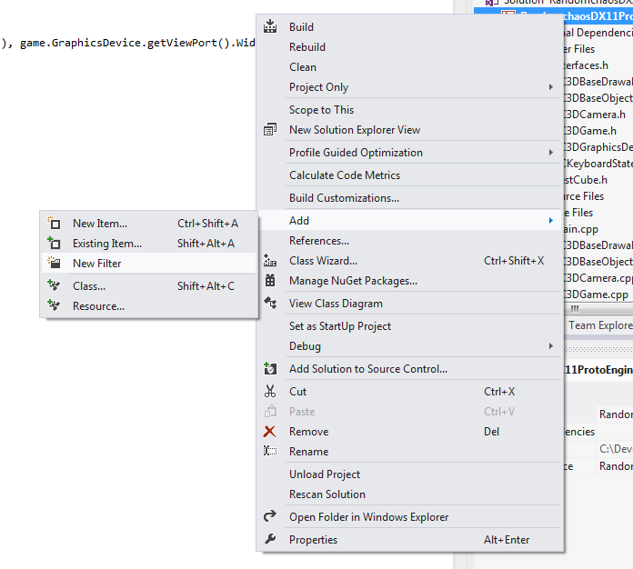Click the Build icon in context menu

[x=270, y=26]
